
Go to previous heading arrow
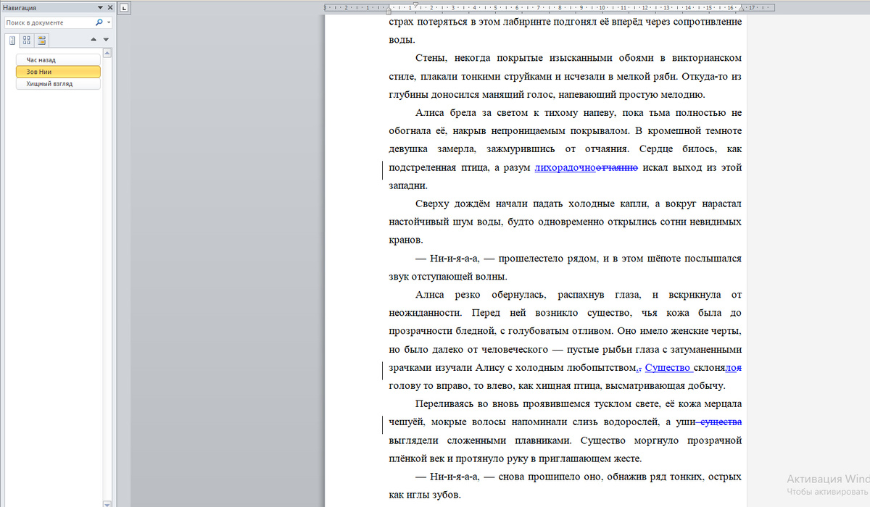[x=94, y=39]
